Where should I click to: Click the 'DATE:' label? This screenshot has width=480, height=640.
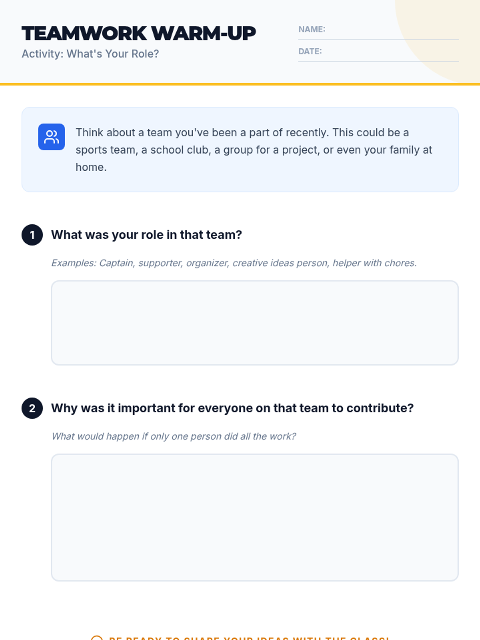pos(310,52)
